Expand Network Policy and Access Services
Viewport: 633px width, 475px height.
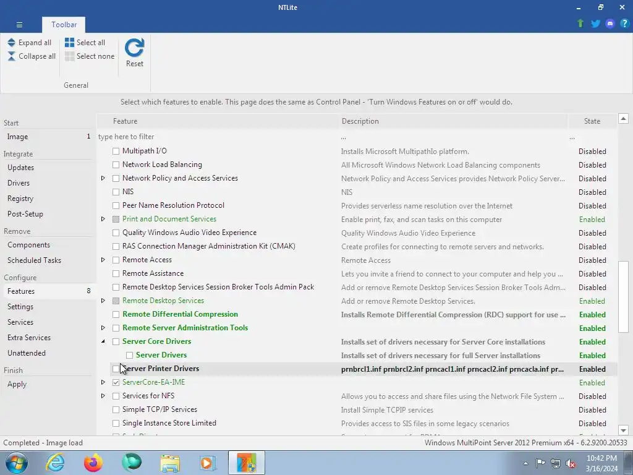tap(103, 178)
